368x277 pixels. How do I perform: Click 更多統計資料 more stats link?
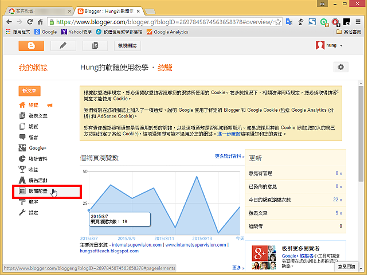pyautogui.click(x=229, y=157)
